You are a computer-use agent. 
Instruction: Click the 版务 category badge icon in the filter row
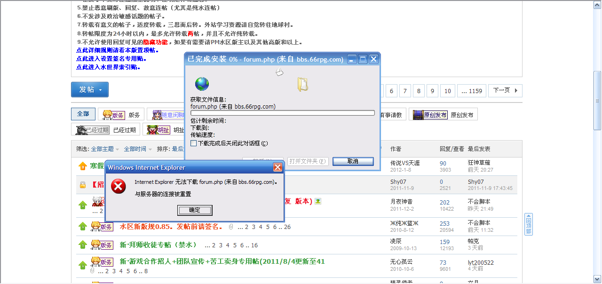(x=113, y=114)
